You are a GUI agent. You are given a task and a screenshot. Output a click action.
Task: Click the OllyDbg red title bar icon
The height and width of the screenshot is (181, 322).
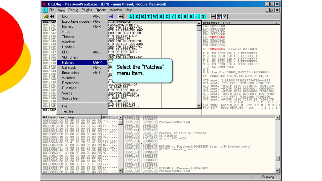click(x=44, y=4)
